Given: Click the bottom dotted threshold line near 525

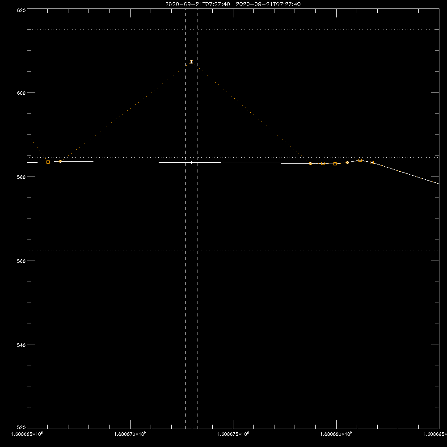Looking at the screenshot, I should point(233,407).
